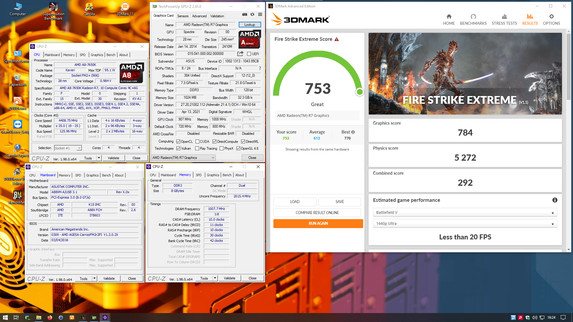Image resolution: width=573 pixels, height=322 pixels.
Task: Click the score gauge indicator dot
Action: tap(360, 92)
